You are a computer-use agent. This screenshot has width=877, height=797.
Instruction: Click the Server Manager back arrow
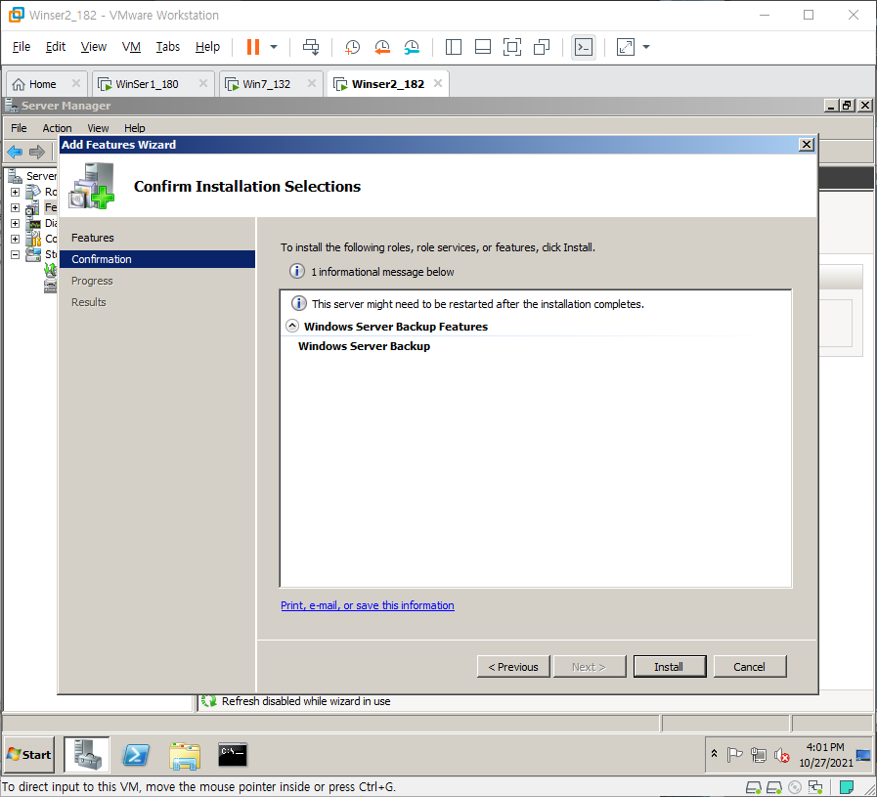tap(15, 152)
